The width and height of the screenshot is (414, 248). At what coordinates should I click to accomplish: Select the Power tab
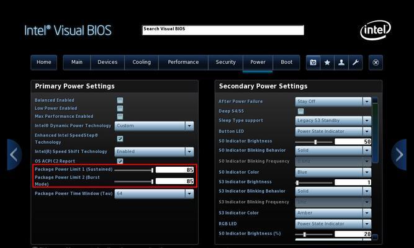coord(258,63)
